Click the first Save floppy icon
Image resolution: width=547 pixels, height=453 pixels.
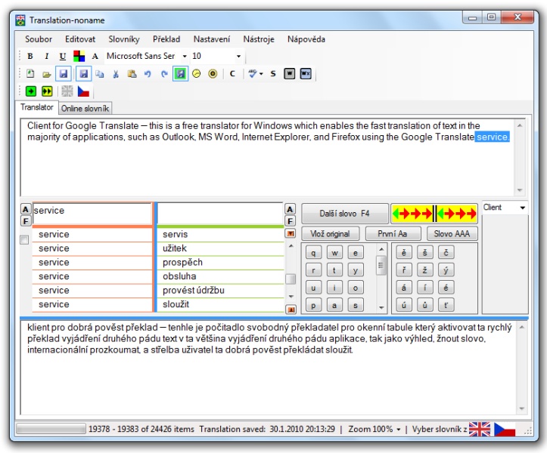click(x=63, y=74)
